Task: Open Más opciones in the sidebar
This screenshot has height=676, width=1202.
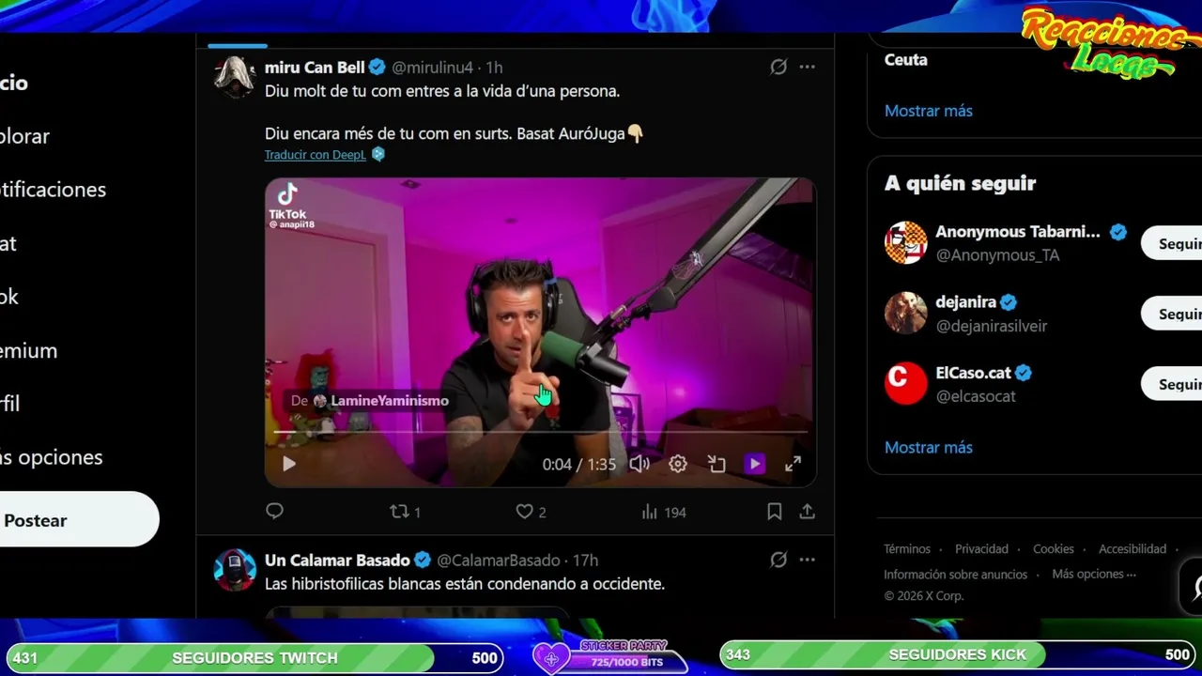Action: tap(52, 458)
